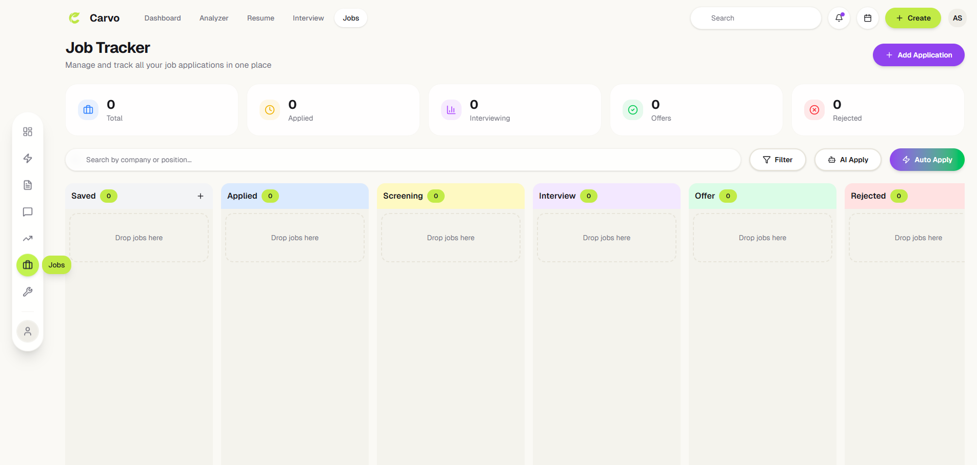Click the Jobs briefcase icon in sidebar
This screenshot has width=977, height=465.
(x=28, y=265)
